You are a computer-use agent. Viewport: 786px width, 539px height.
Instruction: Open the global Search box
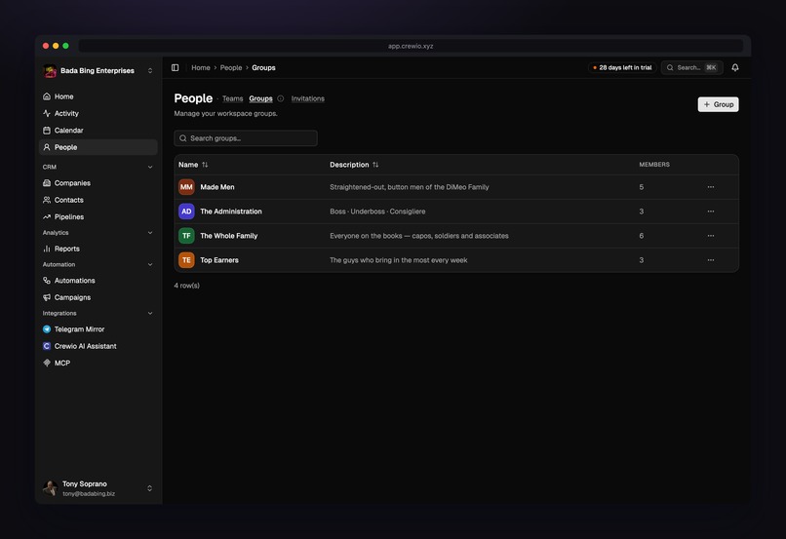point(691,67)
